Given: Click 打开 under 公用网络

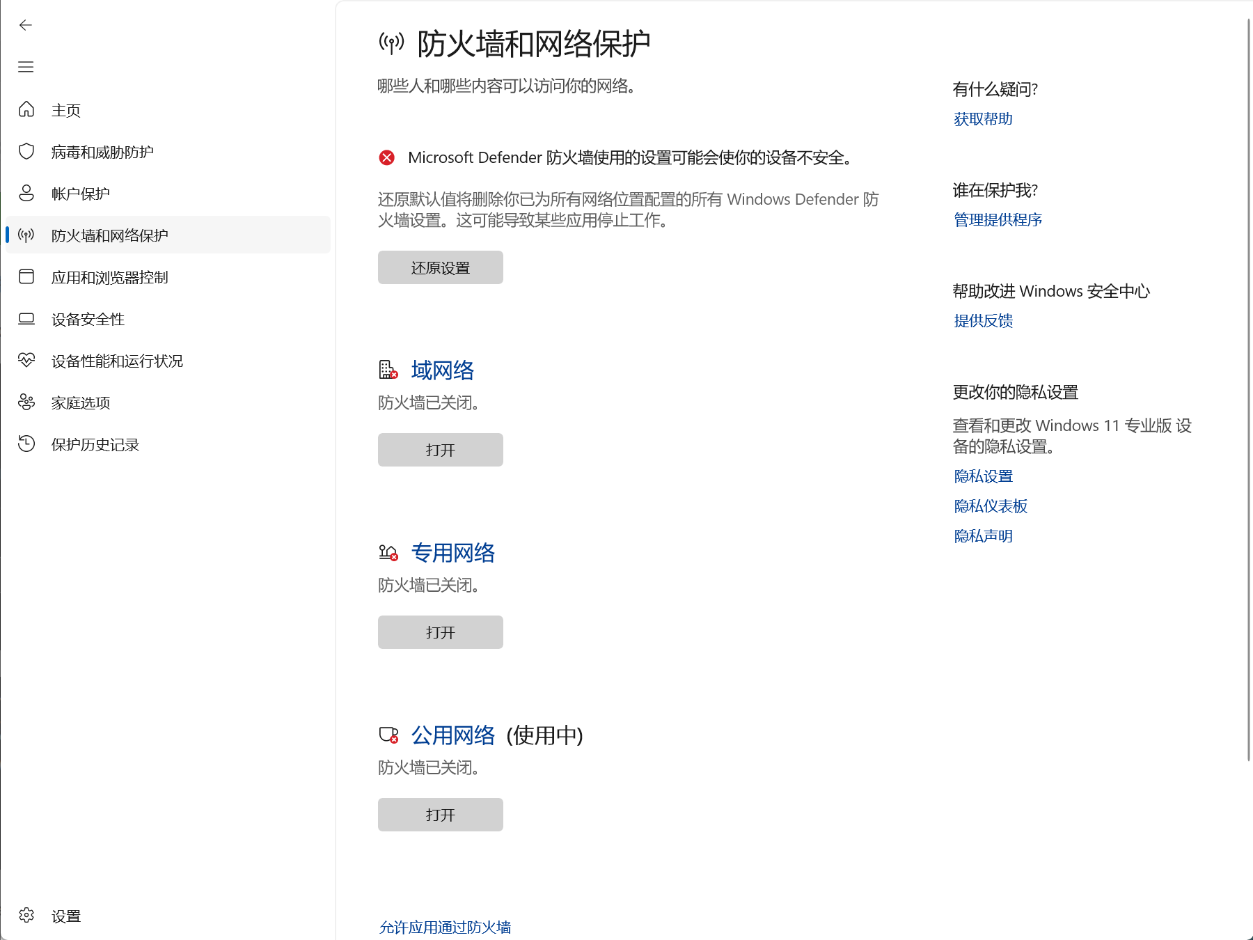Looking at the screenshot, I should pos(440,815).
